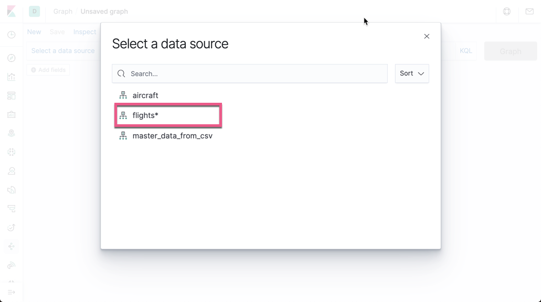Open Canvas app icon
Screen dimensions: 541x302
(12, 115)
